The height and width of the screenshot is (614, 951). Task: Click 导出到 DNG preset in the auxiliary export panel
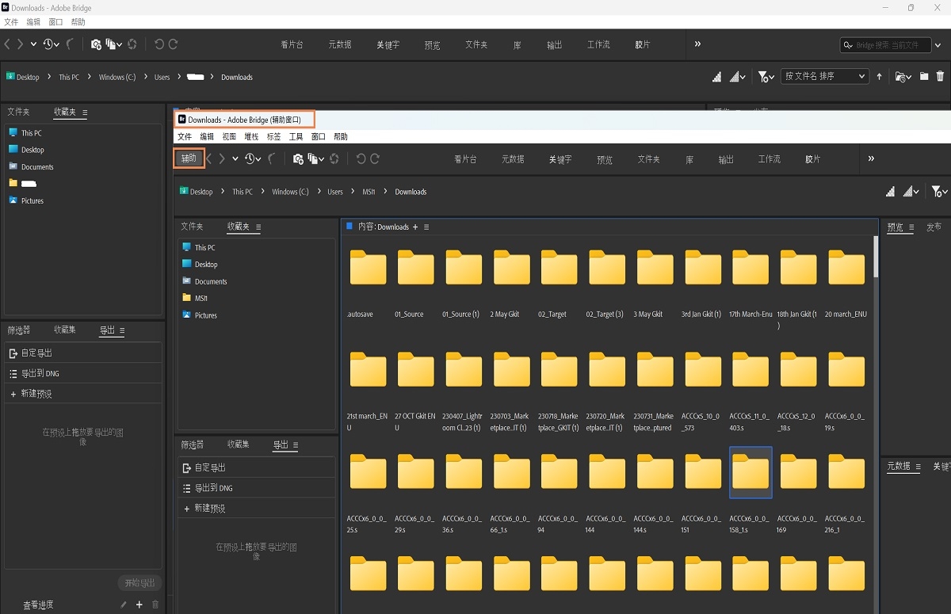(x=213, y=488)
